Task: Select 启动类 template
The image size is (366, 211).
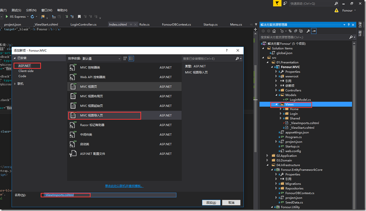Action: 124,144
